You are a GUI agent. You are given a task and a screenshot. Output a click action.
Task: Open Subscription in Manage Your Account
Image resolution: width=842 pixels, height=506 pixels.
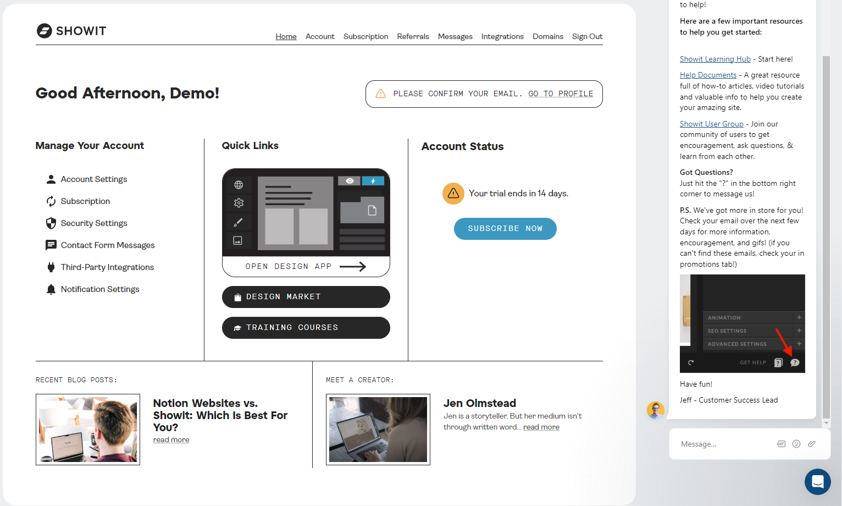coord(85,201)
